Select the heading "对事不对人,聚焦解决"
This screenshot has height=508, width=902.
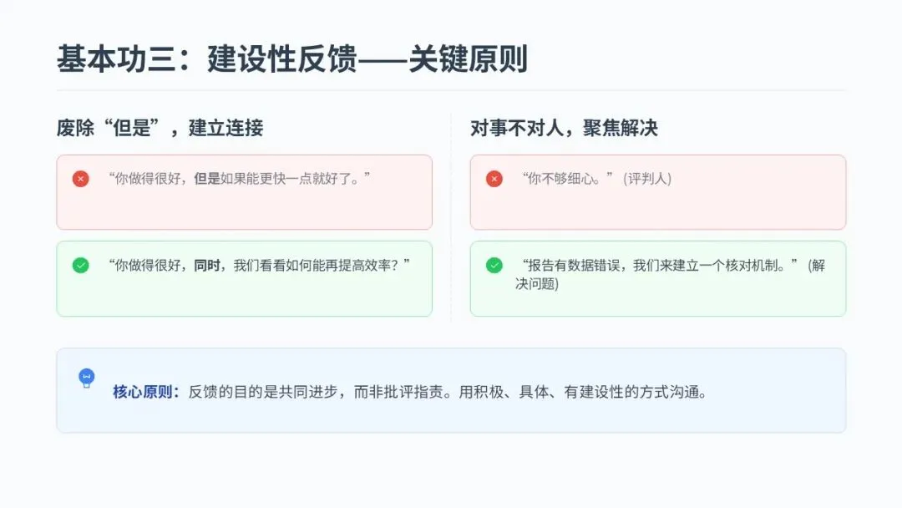(564, 128)
